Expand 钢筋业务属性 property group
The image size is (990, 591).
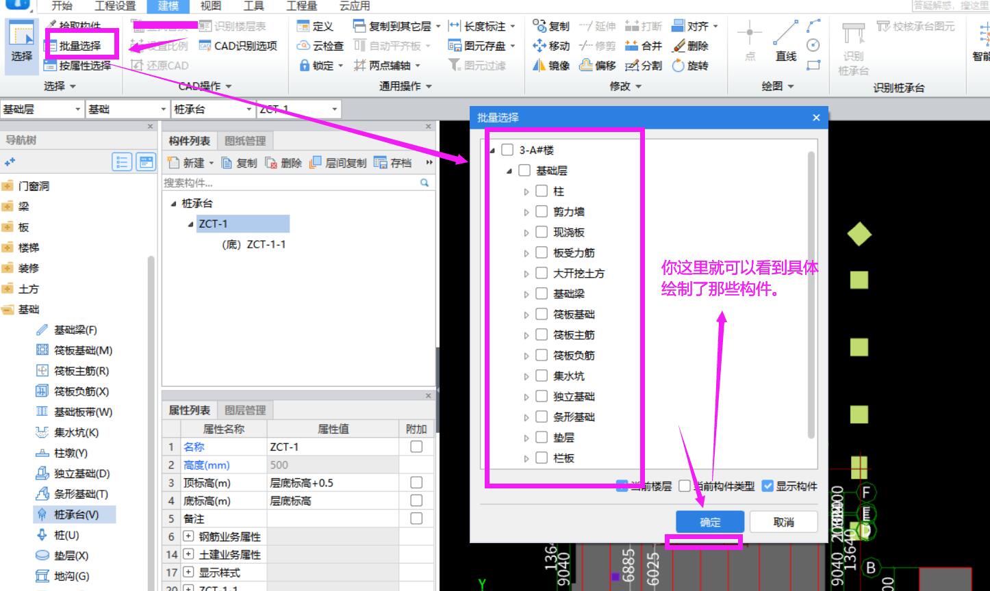point(188,537)
